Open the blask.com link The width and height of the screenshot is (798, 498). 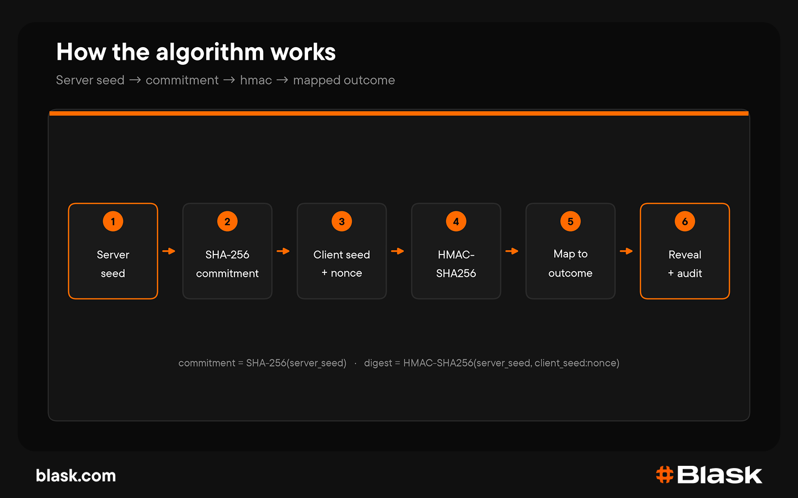(x=76, y=476)
